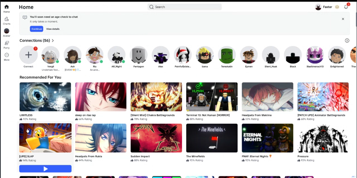Click Continue on age check banner

click(x=37, y=29)
